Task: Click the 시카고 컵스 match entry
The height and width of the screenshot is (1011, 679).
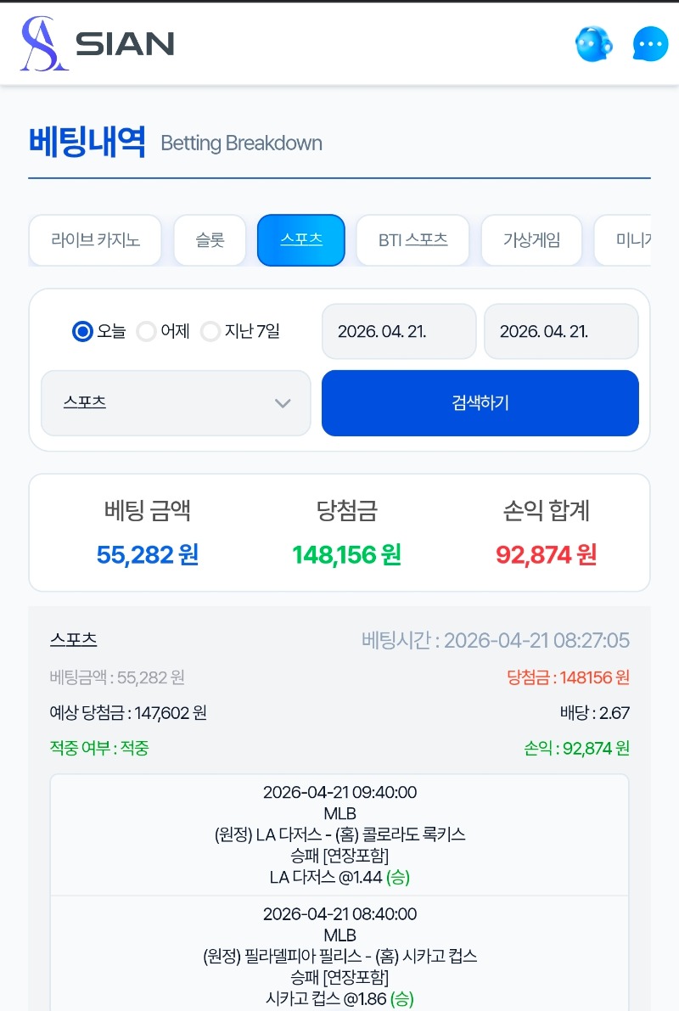Action: pyautogui.click(x=339, y=956)
